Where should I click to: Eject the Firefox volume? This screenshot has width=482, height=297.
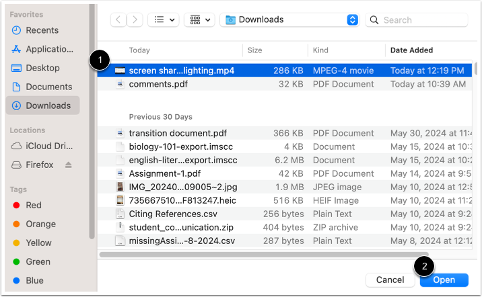point(68,165)
